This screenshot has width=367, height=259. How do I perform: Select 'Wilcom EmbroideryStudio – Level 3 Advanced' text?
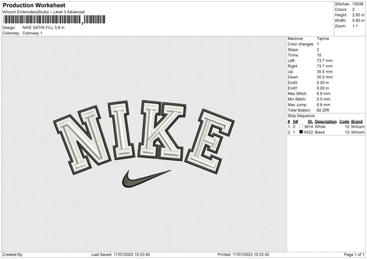[43, 12]
